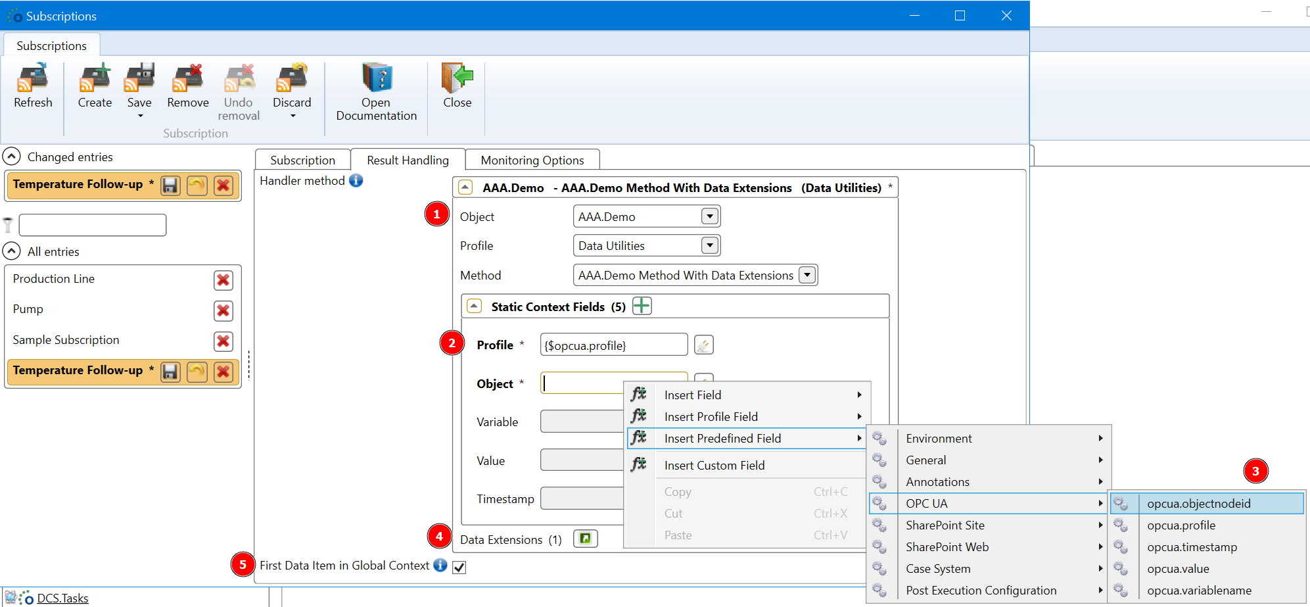Delete the Production Line entry

coord(223,281)
